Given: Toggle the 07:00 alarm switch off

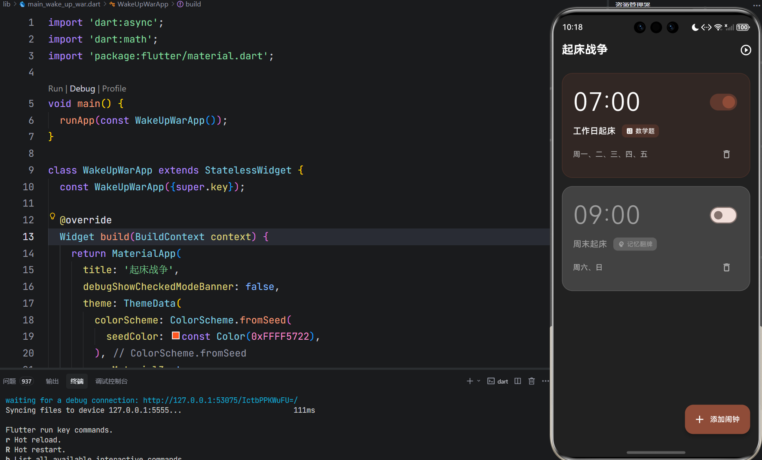Looking at the screenshot, I should tap(723, 102).
